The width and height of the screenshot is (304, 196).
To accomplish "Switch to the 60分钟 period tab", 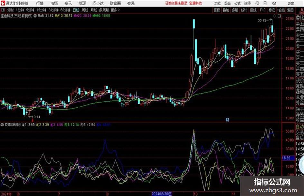I will (65, 10).
